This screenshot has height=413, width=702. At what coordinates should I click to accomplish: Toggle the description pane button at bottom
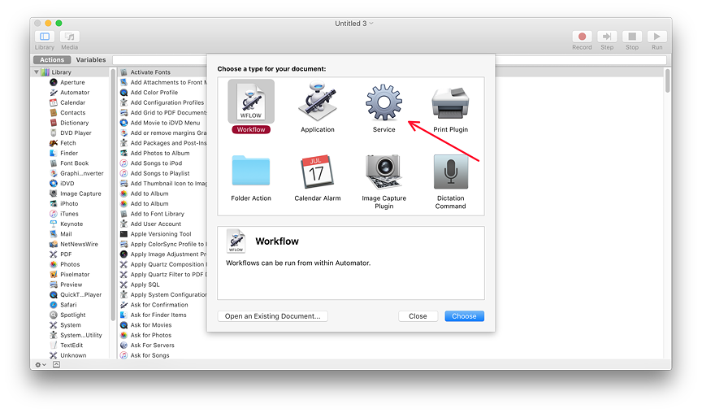56,364
